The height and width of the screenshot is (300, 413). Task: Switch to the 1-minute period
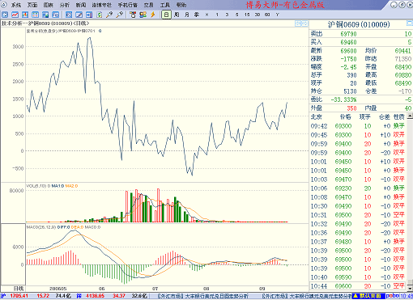coord(217,15)
